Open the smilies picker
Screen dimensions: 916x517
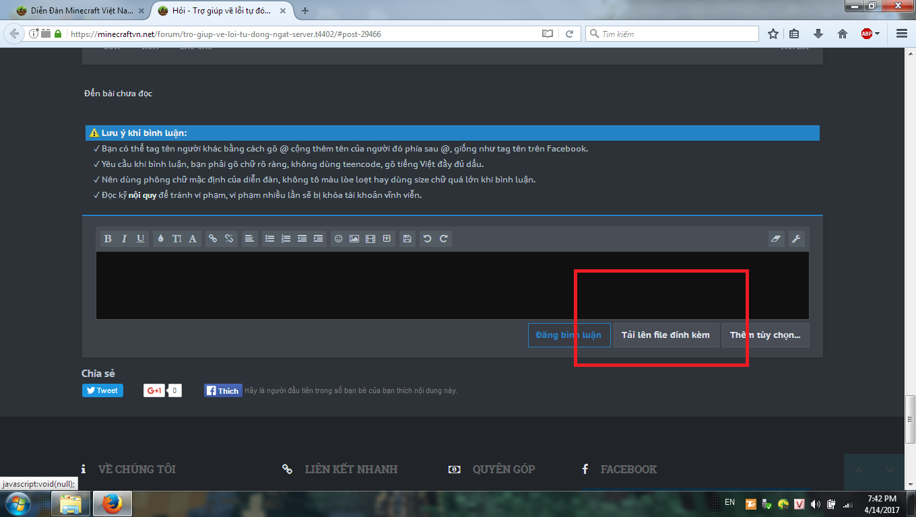click(338, 238)
